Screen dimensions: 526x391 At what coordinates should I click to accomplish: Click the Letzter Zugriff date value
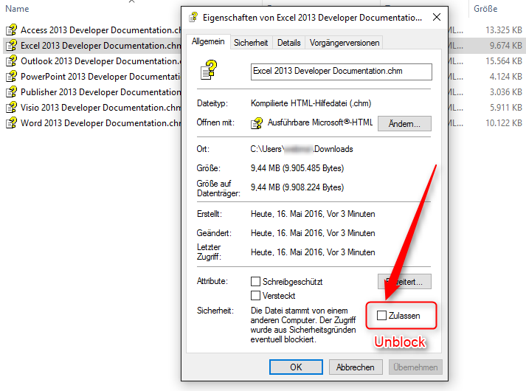click(x=313, y=252)
